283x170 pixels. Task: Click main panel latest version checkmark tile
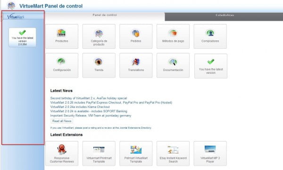[211, 66]
